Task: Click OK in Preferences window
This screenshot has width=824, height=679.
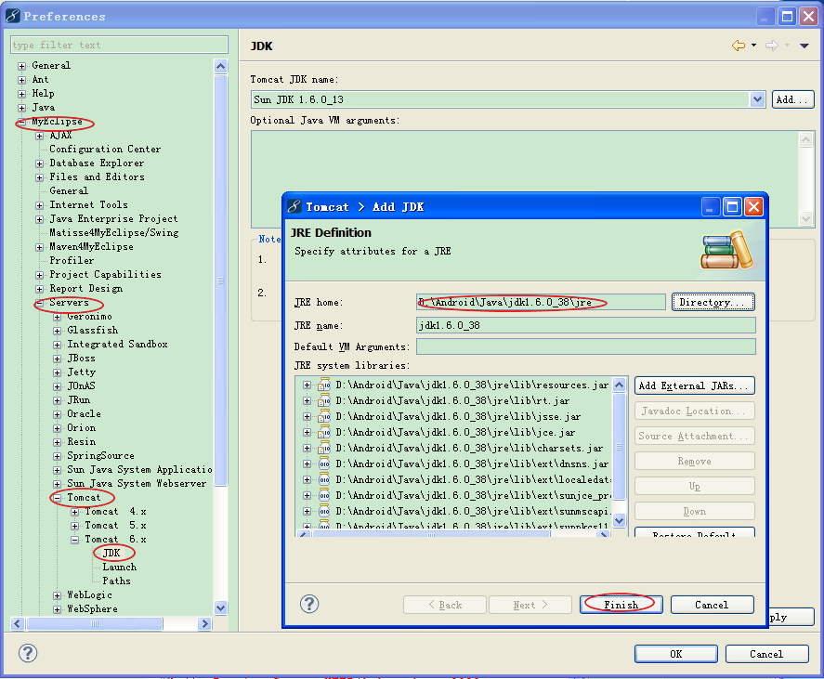Action: (675, 654)
